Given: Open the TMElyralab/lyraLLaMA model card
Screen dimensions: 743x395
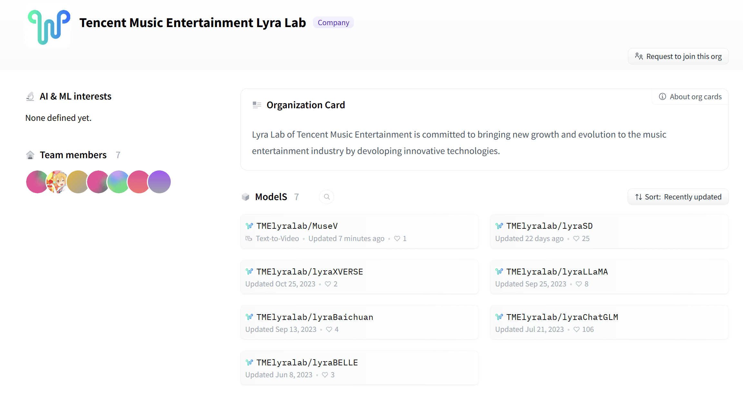Looking at the screenshot, I should click(557, 272).
